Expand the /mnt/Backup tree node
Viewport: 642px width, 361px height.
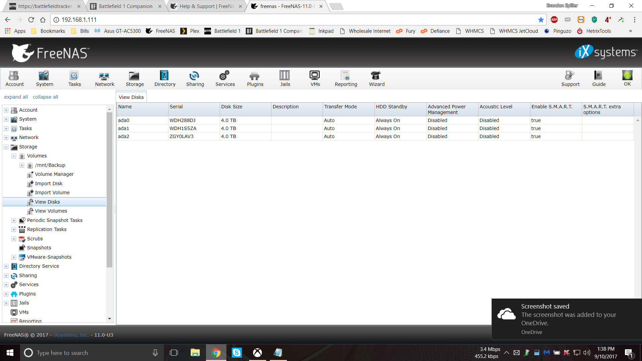click(x=22, y=165)
